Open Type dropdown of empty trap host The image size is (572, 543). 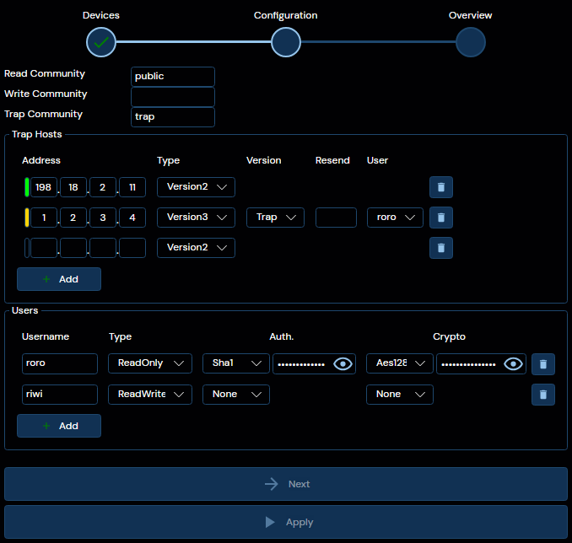(196, 248)
